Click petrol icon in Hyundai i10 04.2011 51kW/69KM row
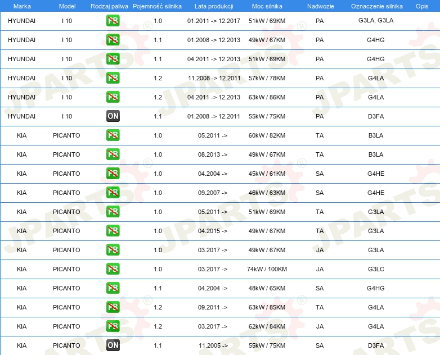440x355 pixels. (113, 59)
